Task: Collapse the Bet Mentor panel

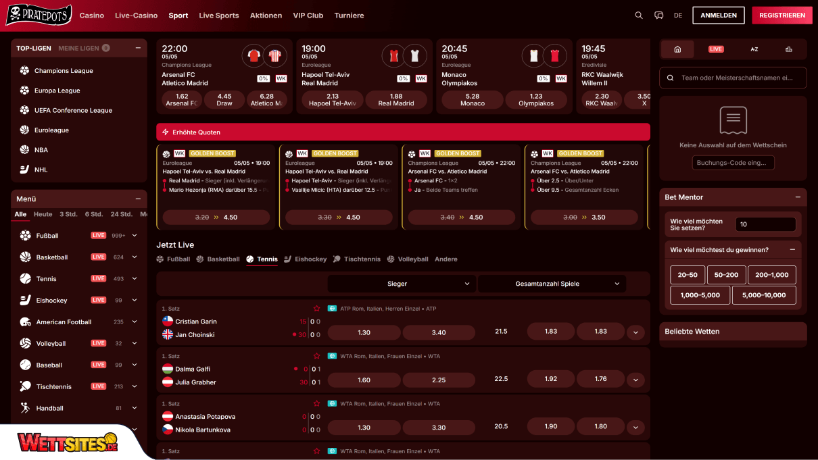Action: pos(798,197)
